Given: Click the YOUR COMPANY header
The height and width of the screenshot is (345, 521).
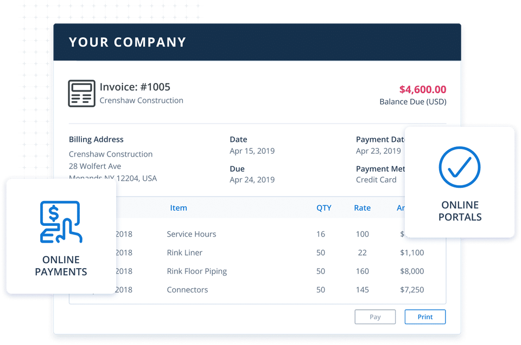Looking at the screenshot, I should (128, 42).
